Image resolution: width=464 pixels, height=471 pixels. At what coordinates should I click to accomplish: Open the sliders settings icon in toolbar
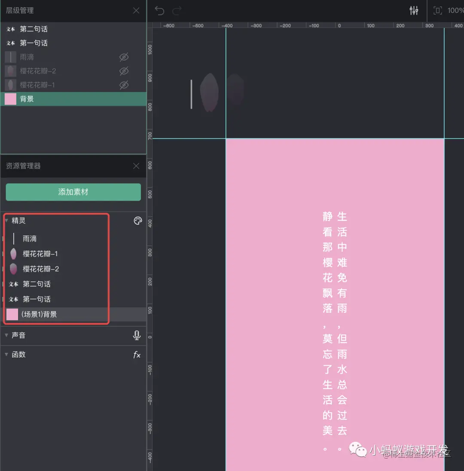pos(414,10)
